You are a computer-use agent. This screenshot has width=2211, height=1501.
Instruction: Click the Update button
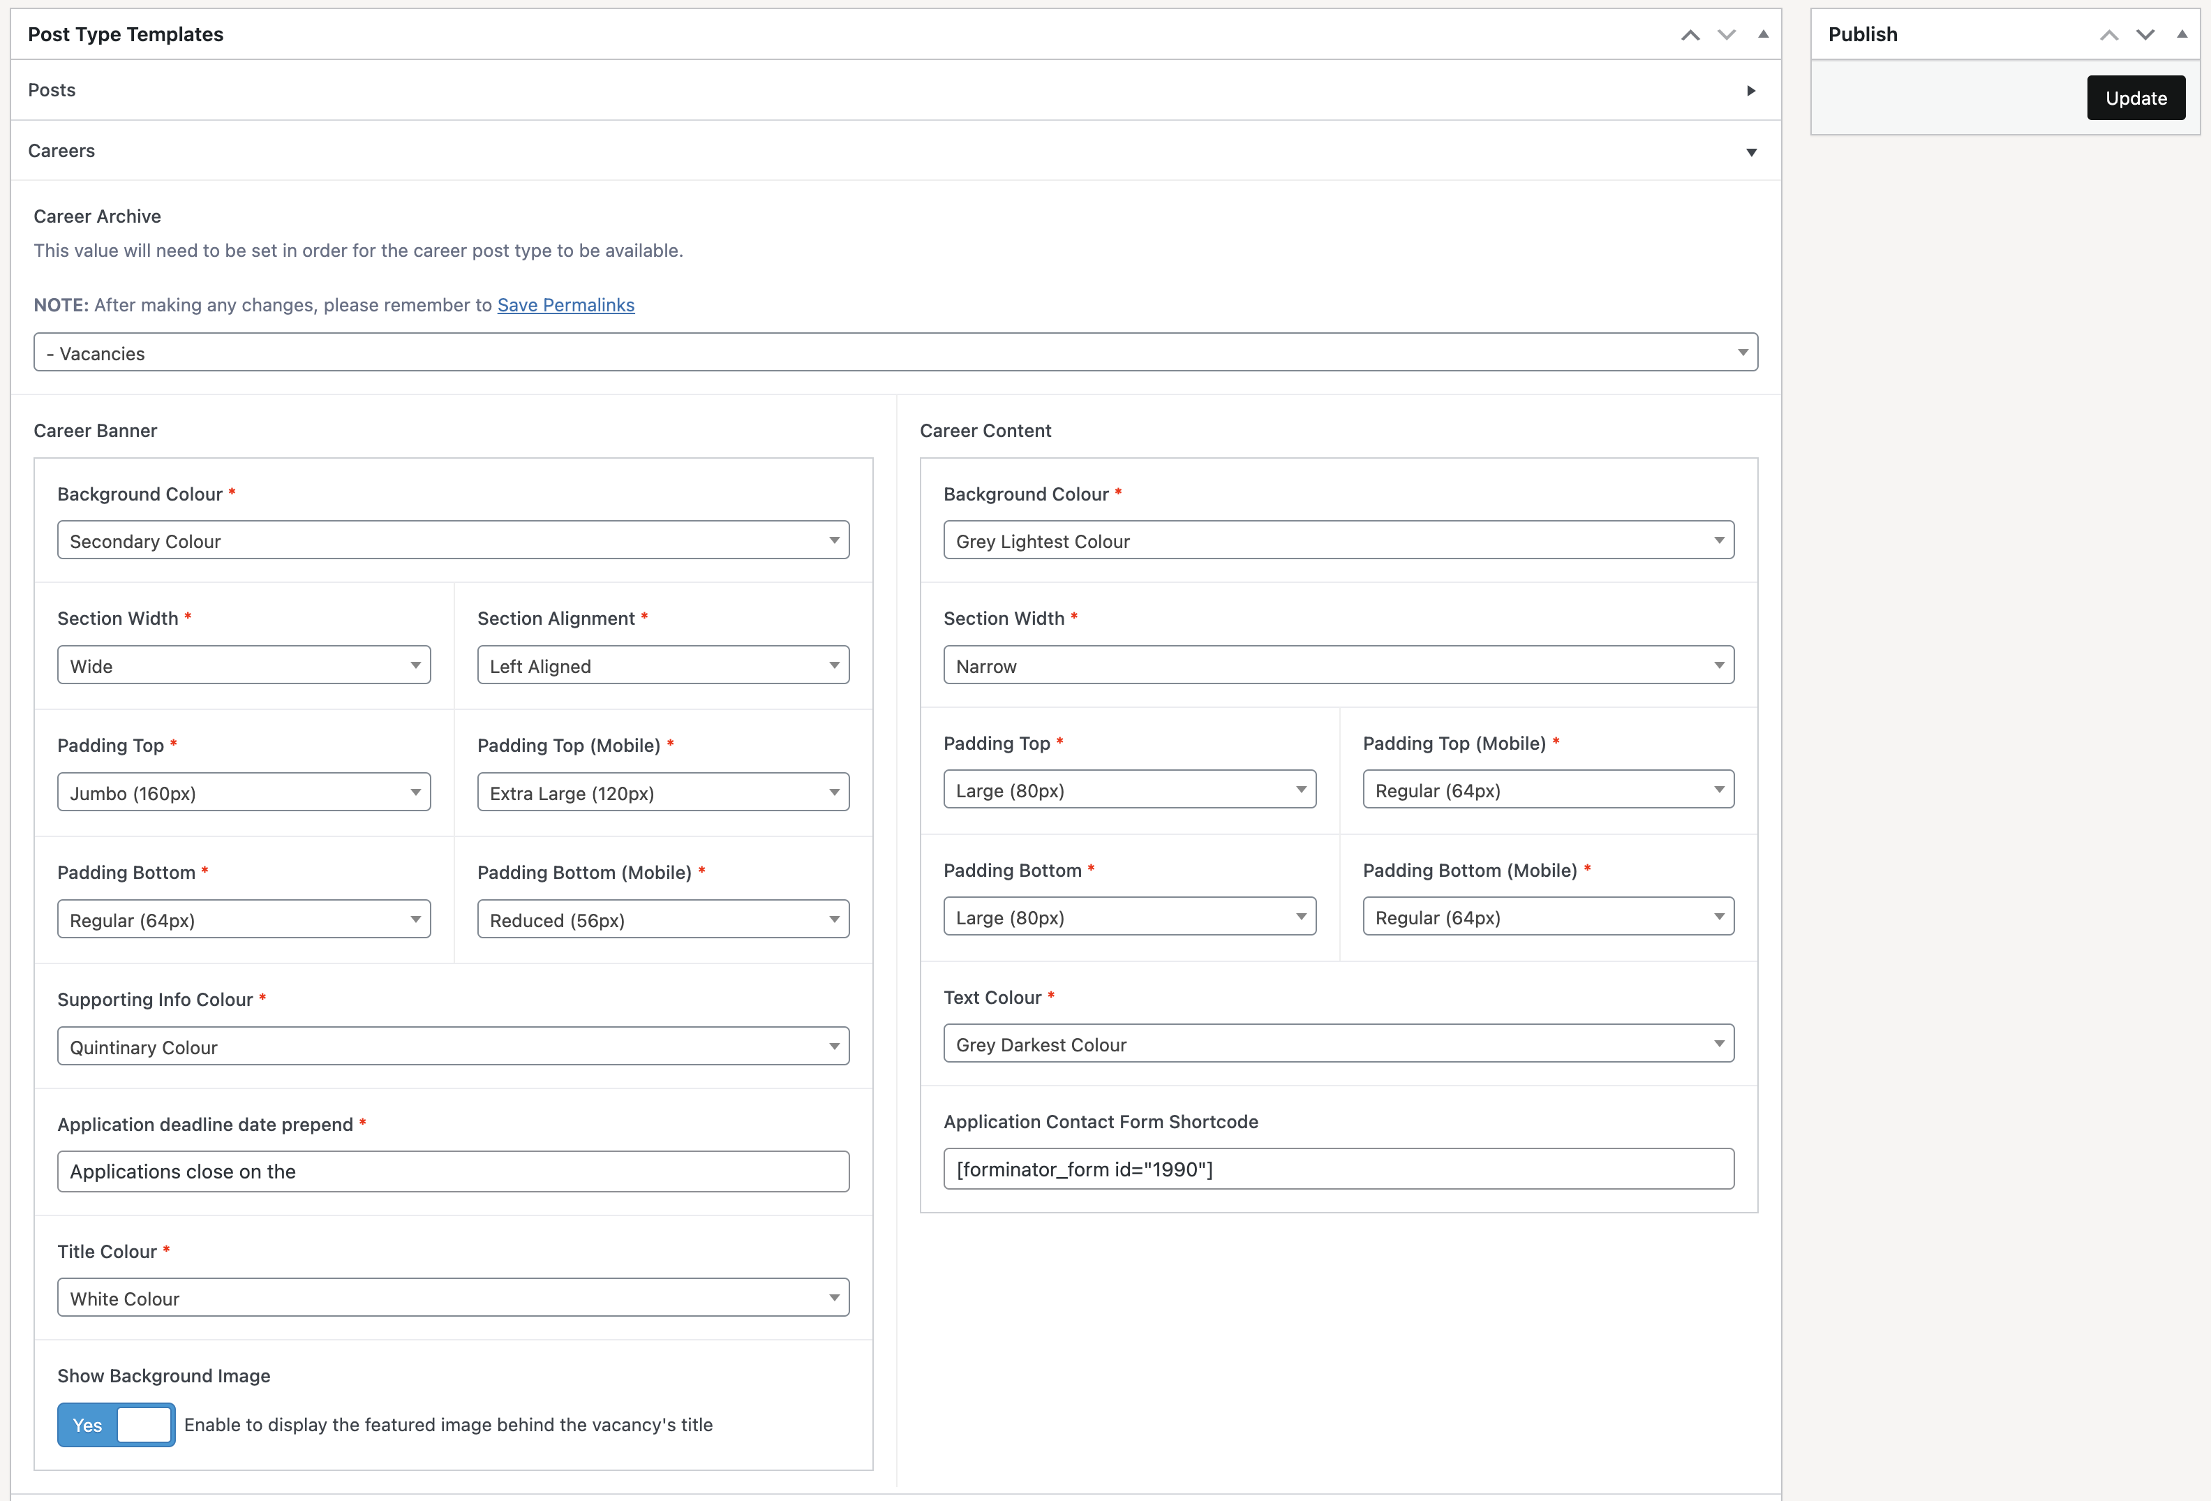tap(2135, 98)
